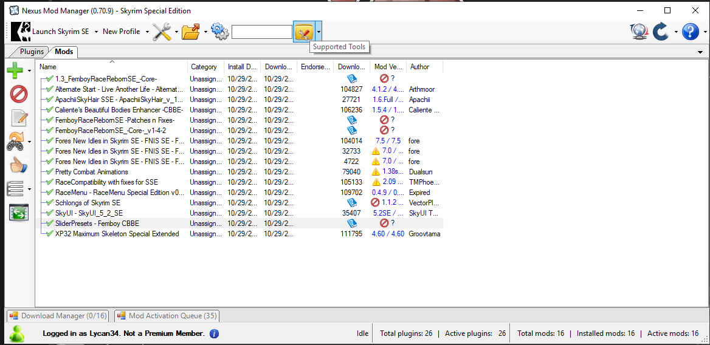The width and height of the screenshot is (710, 345).
Task: Expand the refresh arrow dropdown
Action: click(x=676, y=32)
